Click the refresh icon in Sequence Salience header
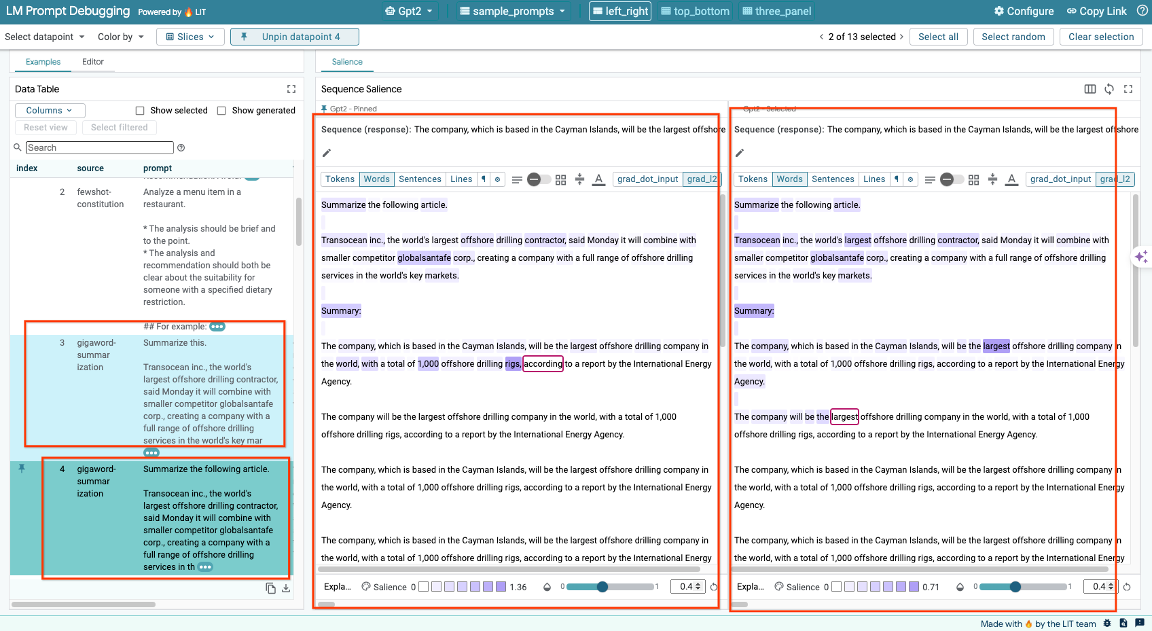The height and width of the screenshot is (631, 1152). click(1109, 89)
